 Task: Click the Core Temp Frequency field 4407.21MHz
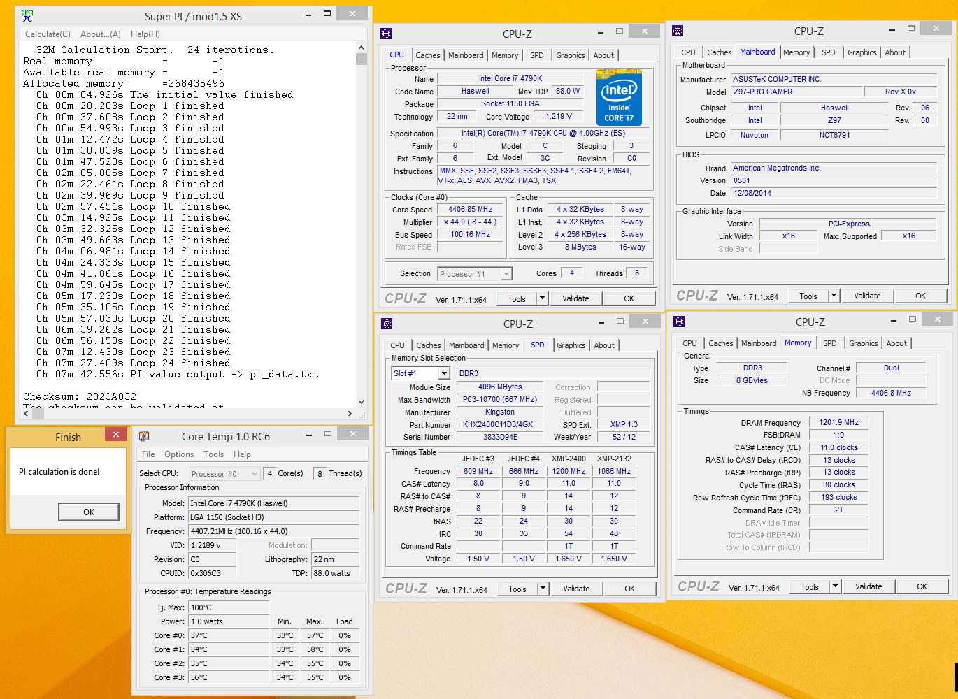click(274, 531)
